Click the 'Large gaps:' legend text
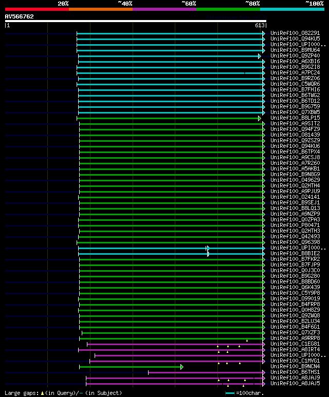The height and width of the screenshot is (397, 329). 22,393
